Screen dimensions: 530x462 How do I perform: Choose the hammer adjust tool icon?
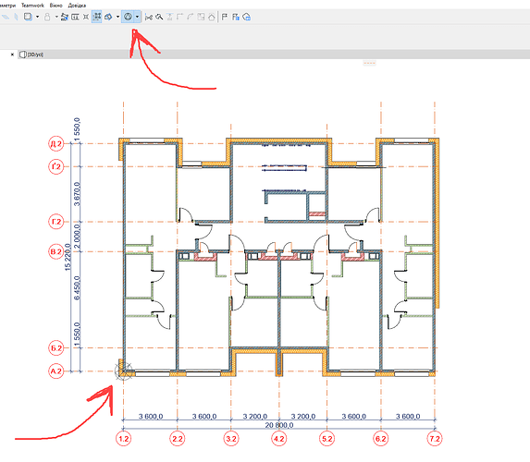pyautogui.click(x=159, y=17)
